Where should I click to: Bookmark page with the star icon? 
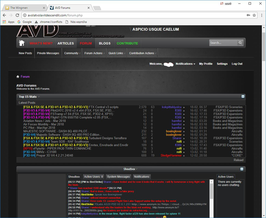254,15
